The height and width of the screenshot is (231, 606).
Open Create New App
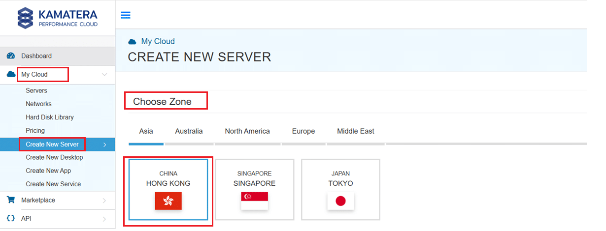pyautogui.click(x=48, y=171)
